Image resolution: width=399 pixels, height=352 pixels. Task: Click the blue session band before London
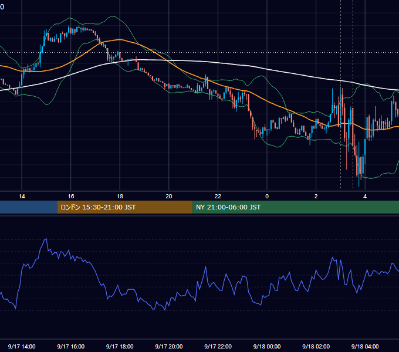29,207
